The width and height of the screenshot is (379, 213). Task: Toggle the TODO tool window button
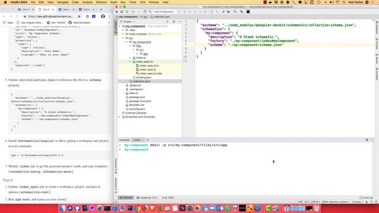(x=168, y=198)
